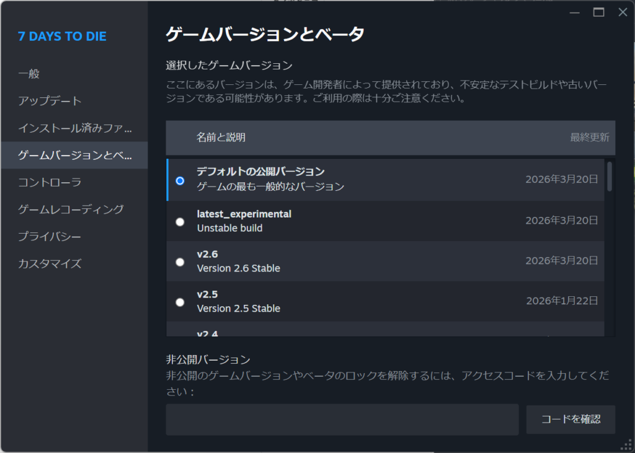Screen dimensions: 635x453
Task: Pick the v2.6 radio button
Action: pos(180,262)
